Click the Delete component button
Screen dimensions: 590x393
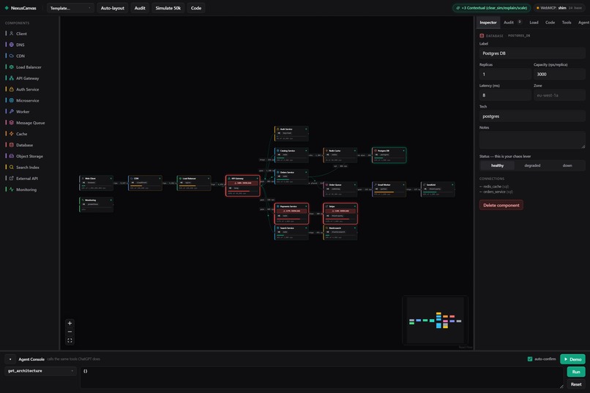point(501,206)
